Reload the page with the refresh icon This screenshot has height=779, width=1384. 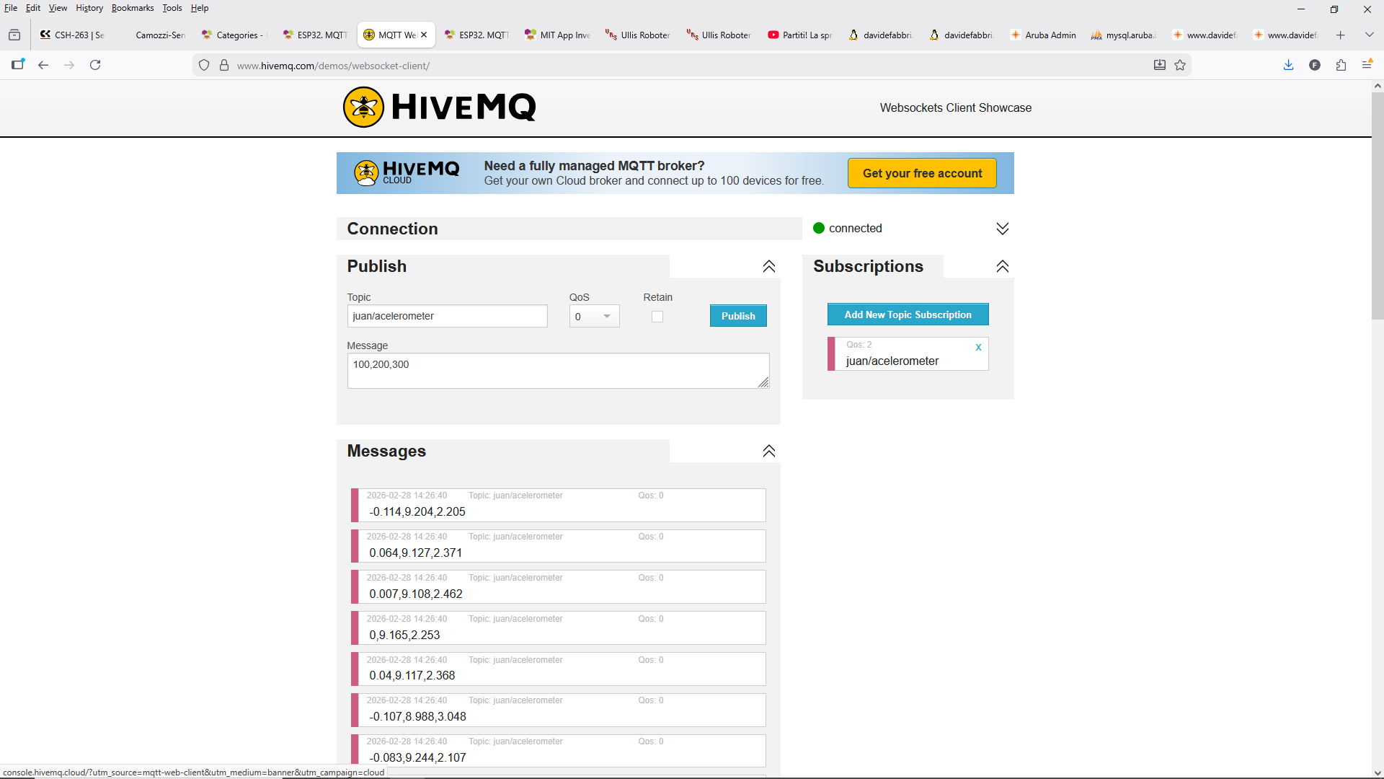click(x=95, y=65)
